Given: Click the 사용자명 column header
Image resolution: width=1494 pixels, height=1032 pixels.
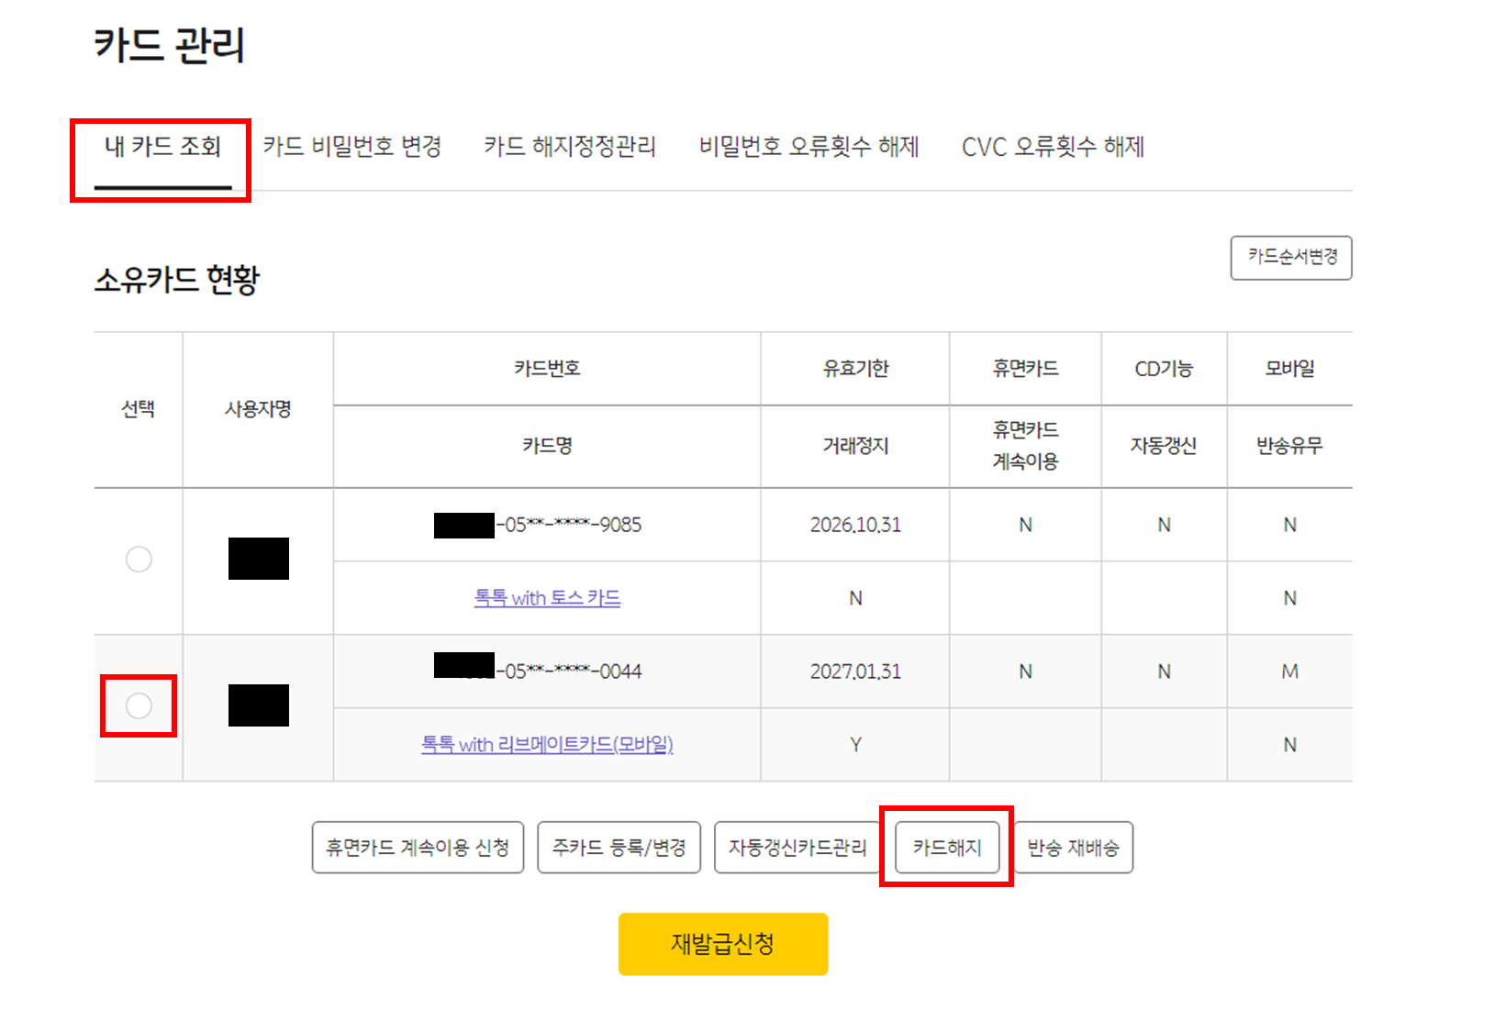Looking at the screenshot, I should click(x=258, y=409).
